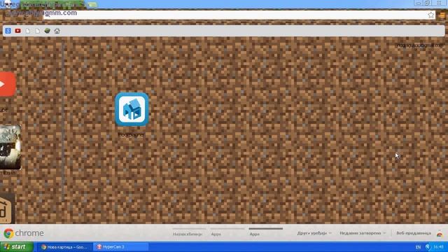Screen dimensions: 448x252
Task: Switch to the HyperCam 3 taskbar item
Action: coord(121,247)
